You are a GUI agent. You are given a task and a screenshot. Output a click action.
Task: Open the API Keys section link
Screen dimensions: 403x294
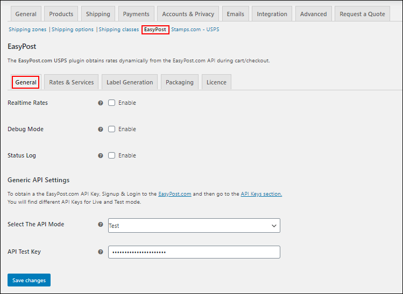tap(261, 194)
